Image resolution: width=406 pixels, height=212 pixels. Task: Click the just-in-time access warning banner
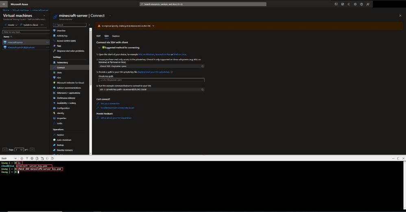(x=249, y=26)
